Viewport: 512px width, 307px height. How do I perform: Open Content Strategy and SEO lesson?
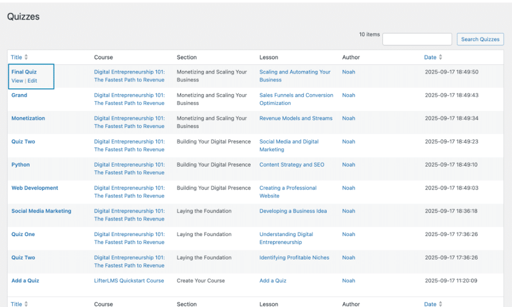tap(292, 165)
